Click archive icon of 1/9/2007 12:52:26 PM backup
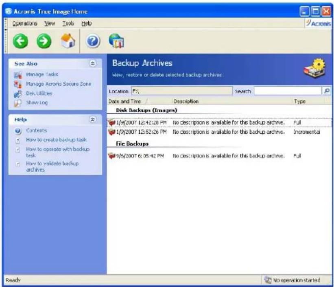Screen dimensions: 334x287 [x=111, y=132]
